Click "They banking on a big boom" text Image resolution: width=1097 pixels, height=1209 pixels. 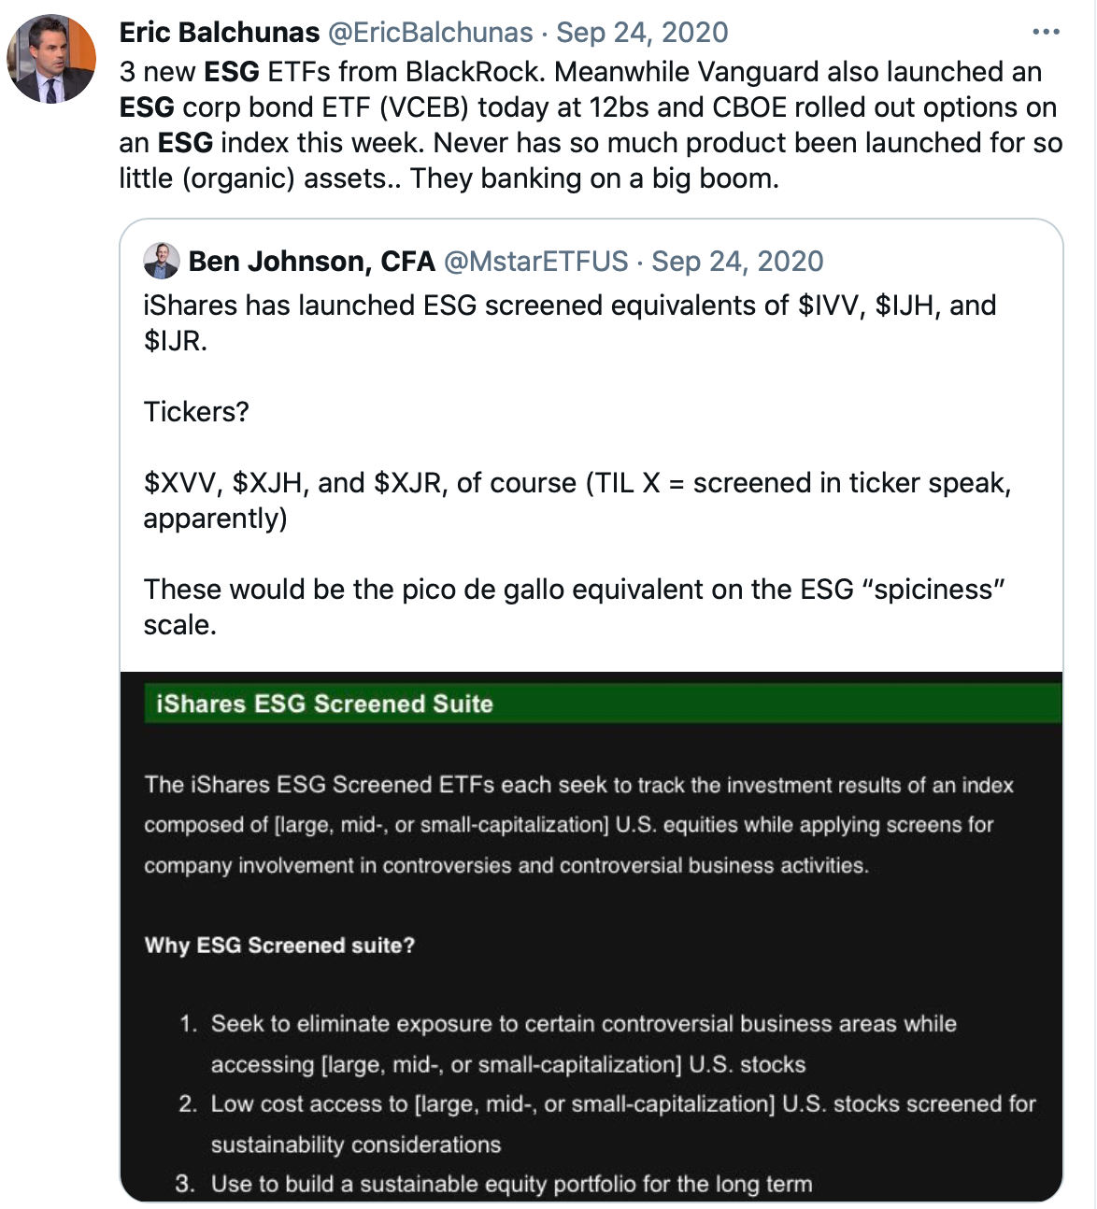coord(593,178)
